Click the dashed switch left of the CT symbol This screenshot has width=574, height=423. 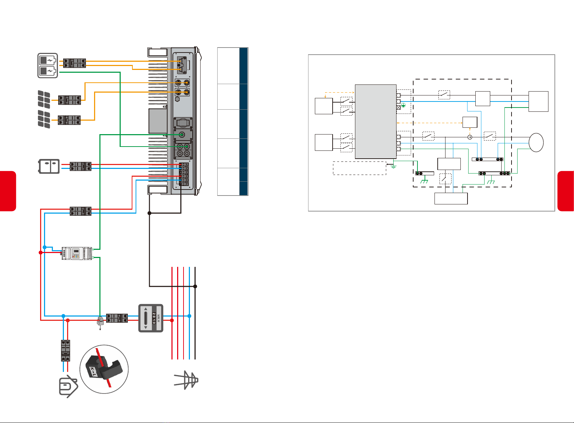[428, 136]
